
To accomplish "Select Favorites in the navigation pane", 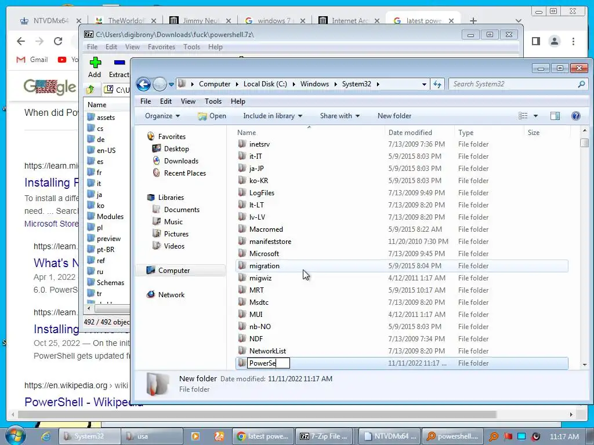I will (172, 137).
